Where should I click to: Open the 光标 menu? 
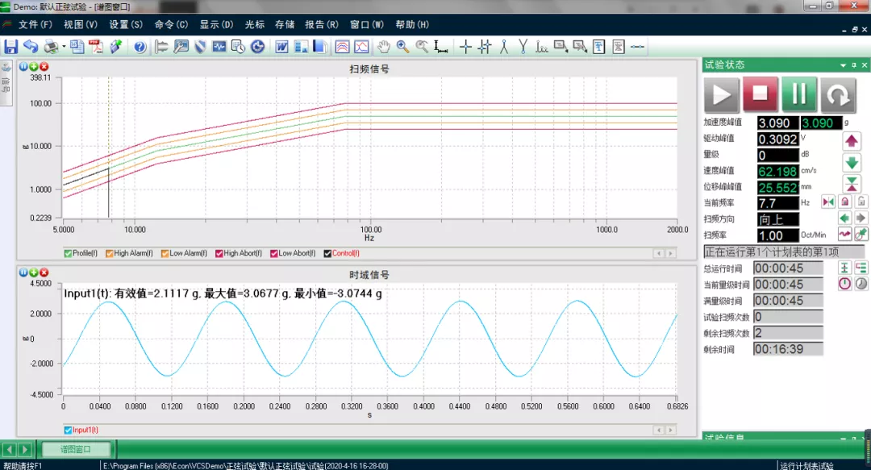click(255, 24)
